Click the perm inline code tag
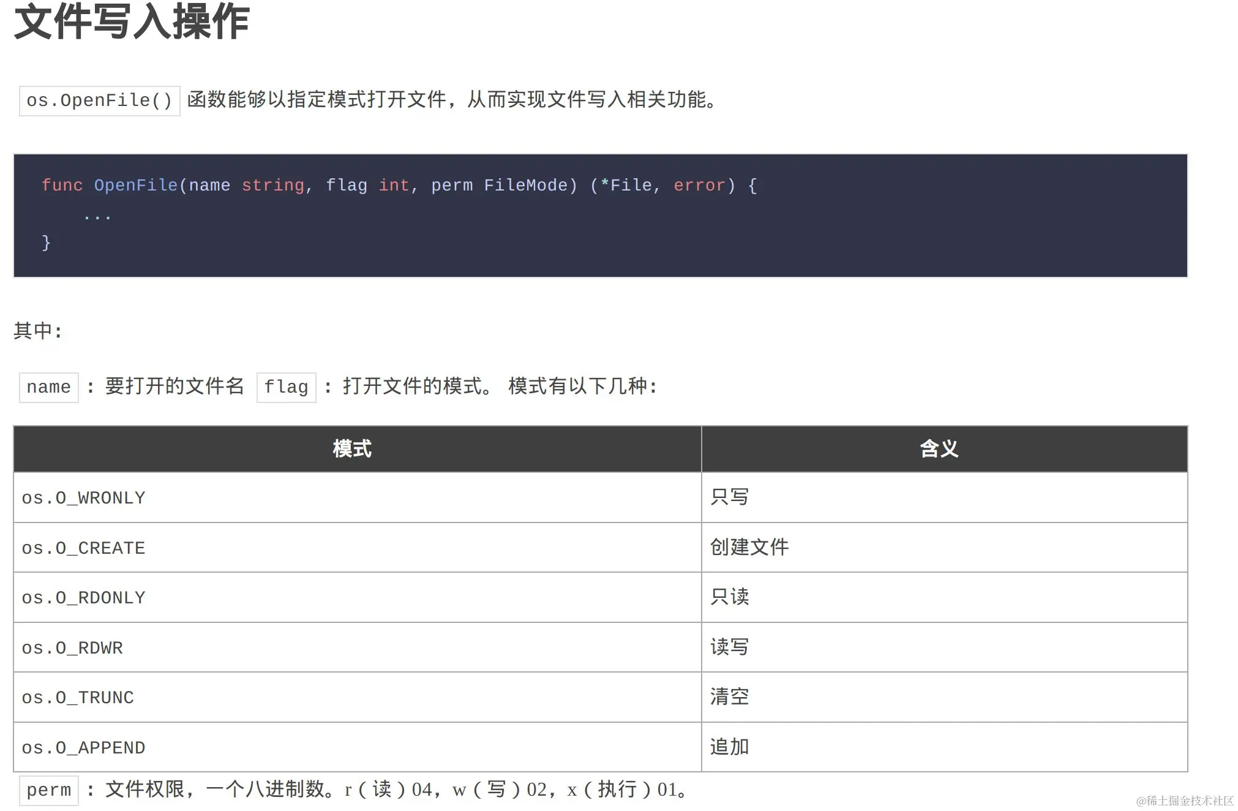 tap(49, 790)
